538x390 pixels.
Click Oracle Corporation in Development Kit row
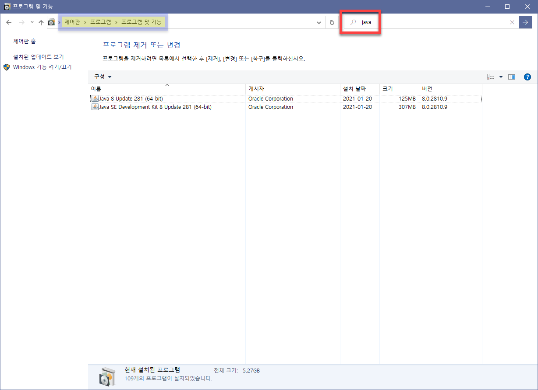click(270, 107)
